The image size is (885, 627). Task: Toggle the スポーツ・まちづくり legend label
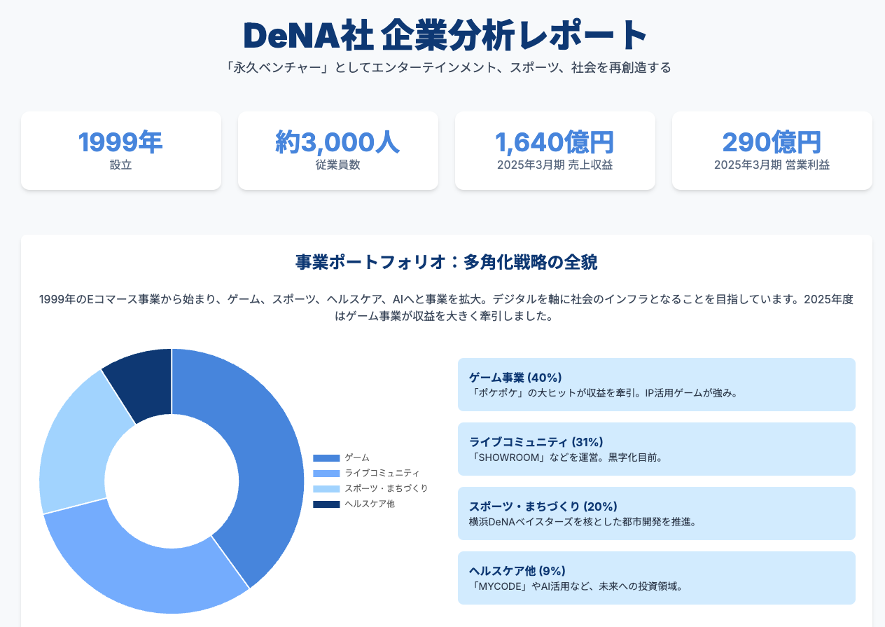[x=386, y=488]
